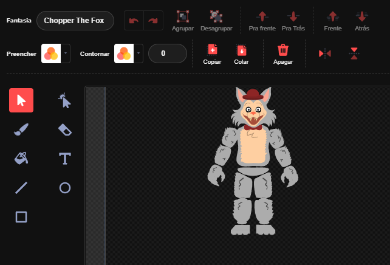Screen dimensions: 390x265
Task: Select the Reshape tool
Action: point(64,100)
